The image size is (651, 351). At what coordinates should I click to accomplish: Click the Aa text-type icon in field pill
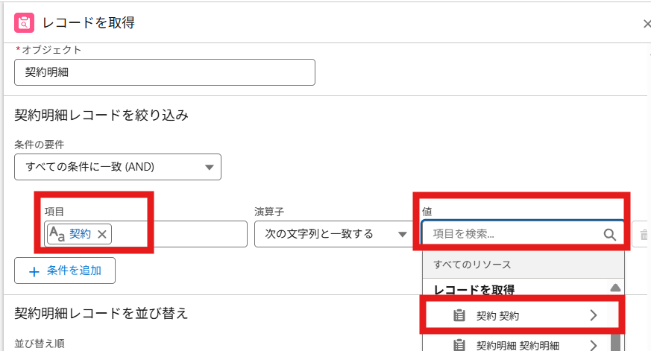tap(57, 234)
